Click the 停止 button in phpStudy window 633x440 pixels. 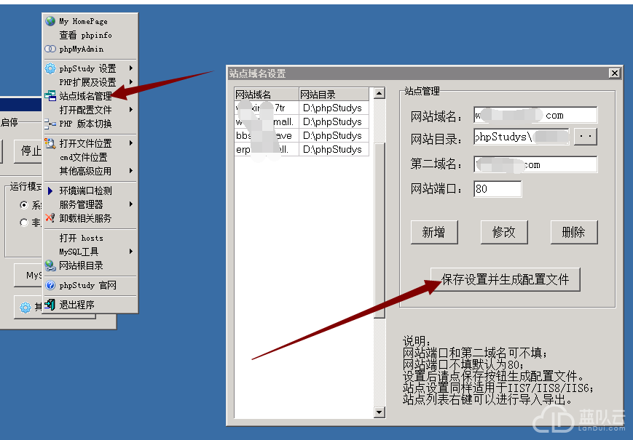click(x=28, y=151)
